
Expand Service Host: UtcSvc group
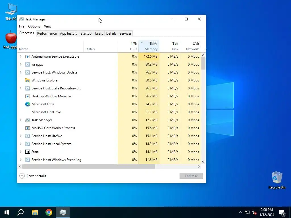[x=20, y=136]
